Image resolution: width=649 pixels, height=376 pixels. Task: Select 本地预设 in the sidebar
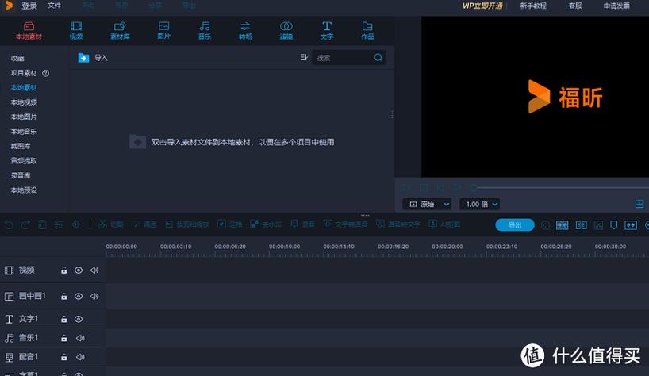24,190
